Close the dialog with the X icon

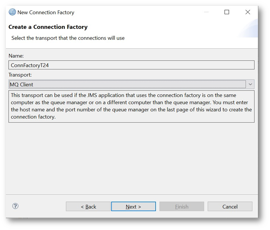click(247, 12)
